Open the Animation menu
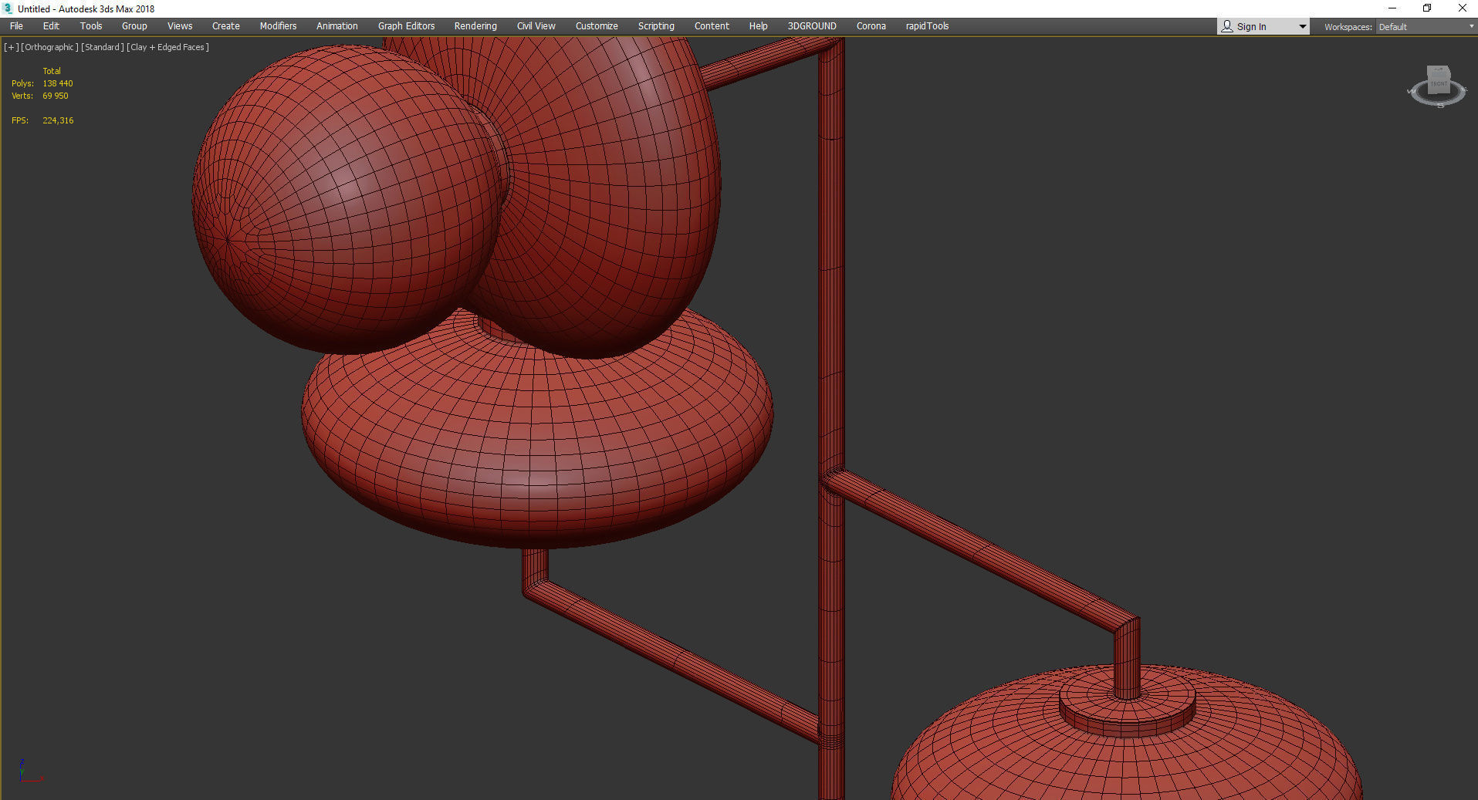This screenshot has height=800, width=1478. tap(337, 26)
